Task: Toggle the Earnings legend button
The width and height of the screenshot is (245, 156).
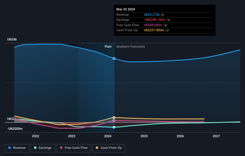Action: 43,148
